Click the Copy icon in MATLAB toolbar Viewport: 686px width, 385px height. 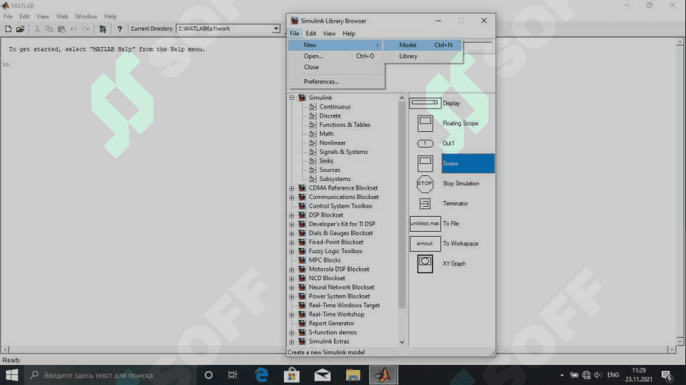pyautogui.click(x=49, y=29)
